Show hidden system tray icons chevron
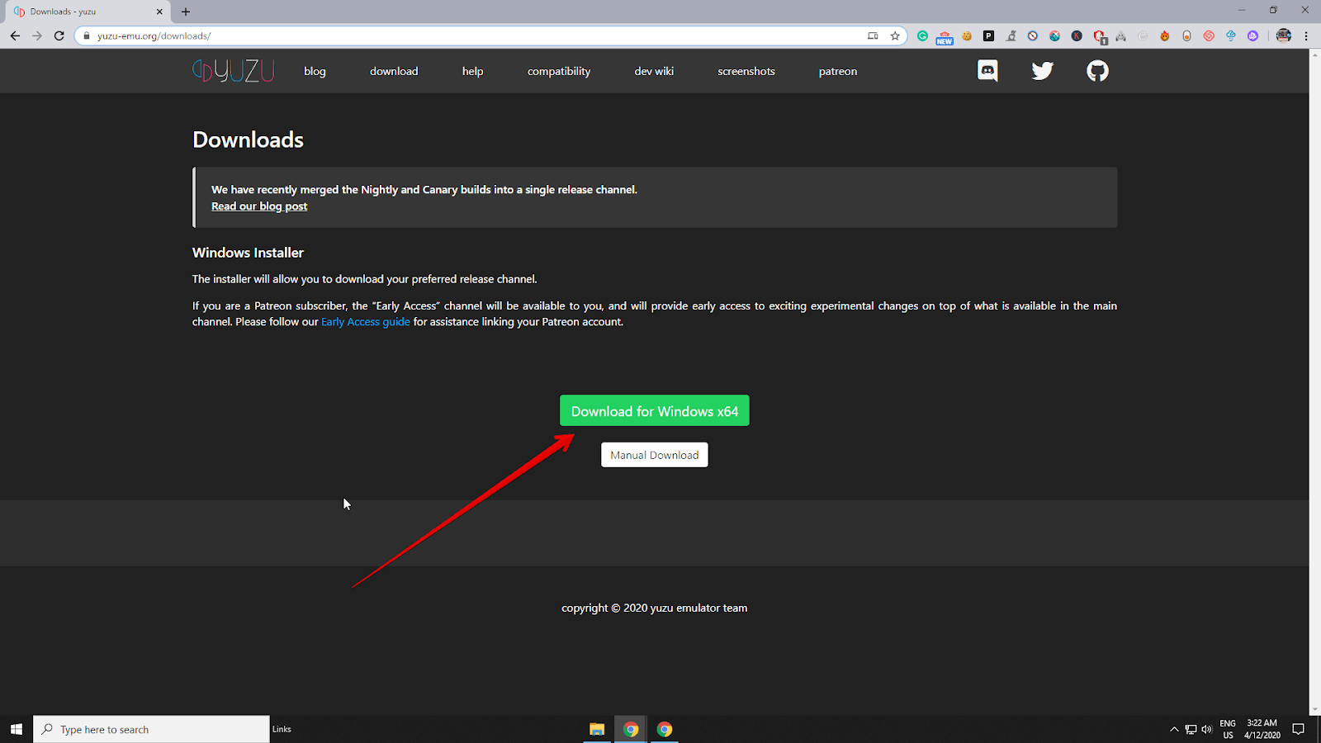Image resolution: width=1321 pixels, height=743 pixels. 1174,729
